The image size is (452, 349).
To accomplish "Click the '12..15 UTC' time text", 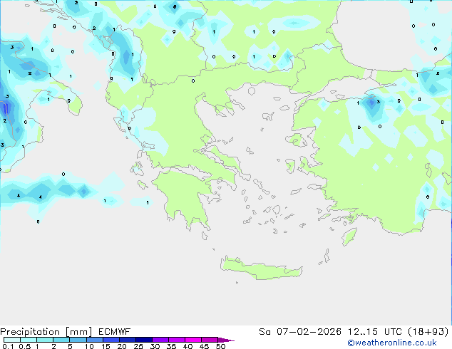I will [375, 331].
